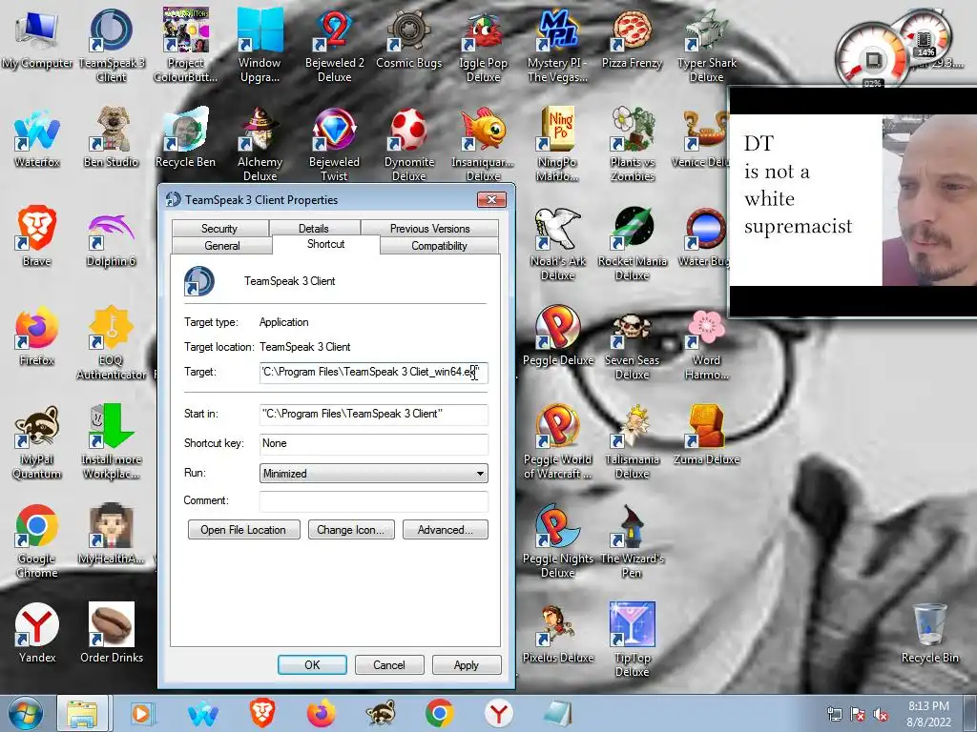
Task: Select Alchemy Deluxe desktop icon
Action: (260, 145)
